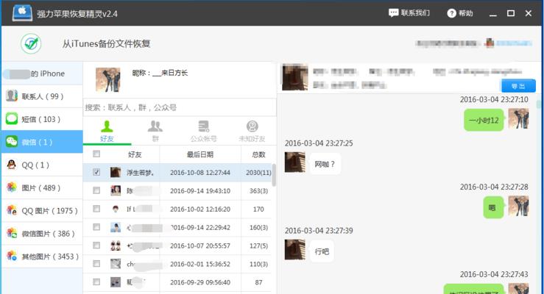Screen dimensions: 544x294
Task: Open 其他图片 (3453) category
Action: click(x=42, y=257)
